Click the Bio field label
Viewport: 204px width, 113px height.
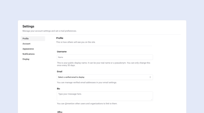click(x=58, y=89)
